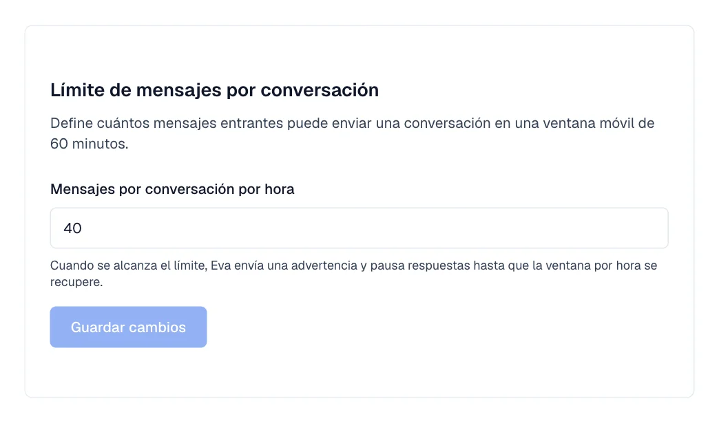The height and width of the screenshot is (423, 719).
Task: Select the heading Límite de mensajes por conversación
Action: pos(215,90)
